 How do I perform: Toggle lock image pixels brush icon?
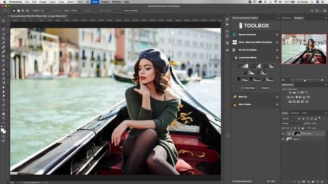click(292, 128)
